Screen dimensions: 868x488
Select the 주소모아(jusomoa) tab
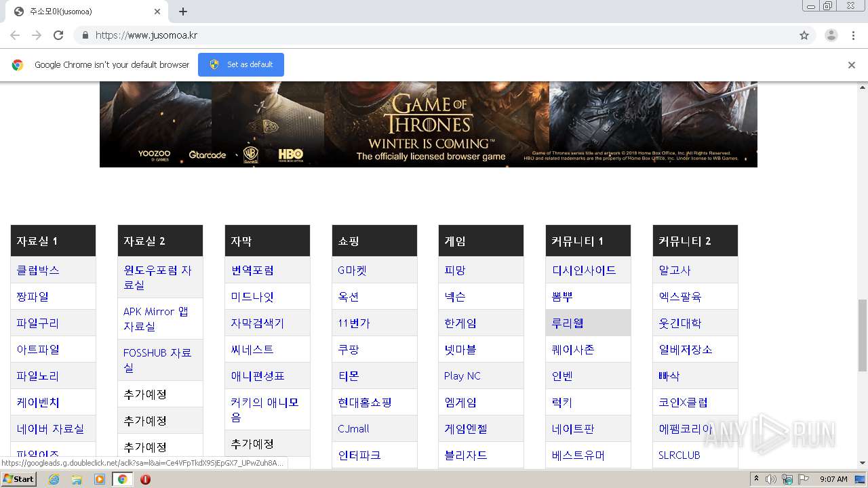coord(87,12)
